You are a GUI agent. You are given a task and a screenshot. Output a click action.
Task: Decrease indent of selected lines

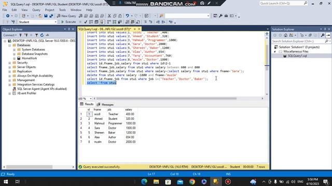pyautogui.click(x=158, y=22)
